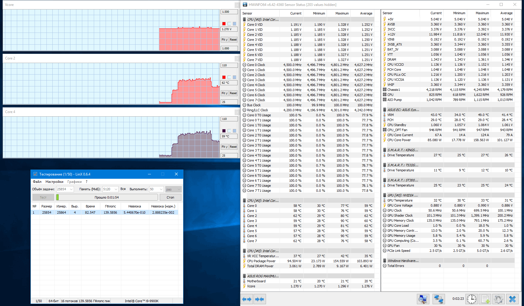This screenshot has height=306, width=524.
Task: Click the Core 0 VID lightning icon
Action: pos(244,25)
